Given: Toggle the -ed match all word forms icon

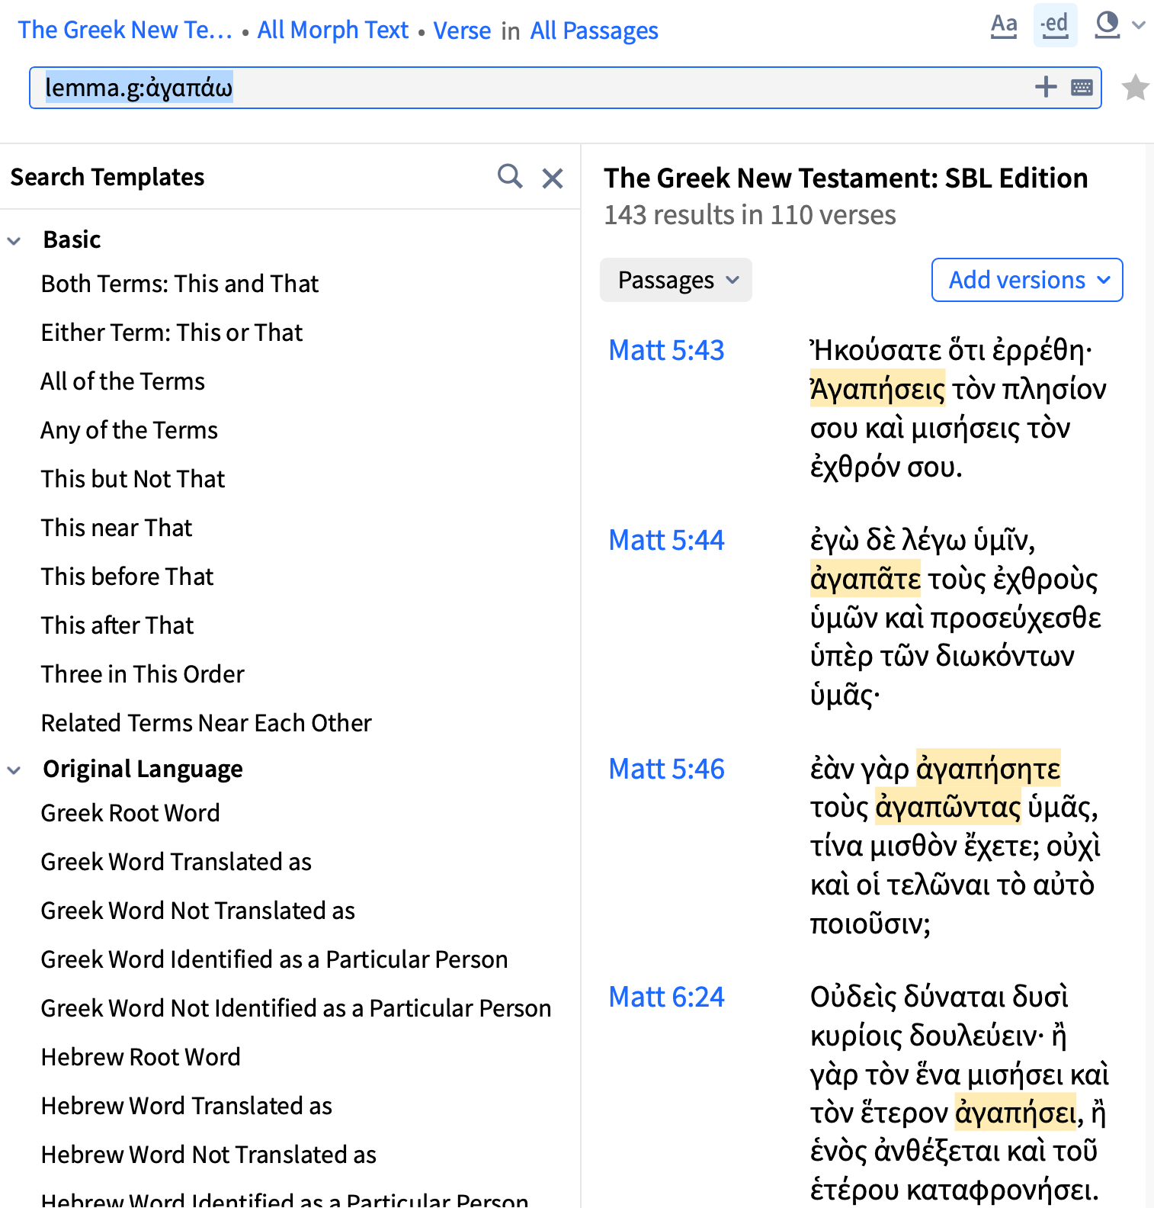Looking at the screenshot, I should coord(1055,25).
